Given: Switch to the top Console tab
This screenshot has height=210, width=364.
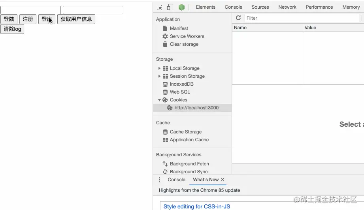Looking at the screenshot, I should (233, 7).
